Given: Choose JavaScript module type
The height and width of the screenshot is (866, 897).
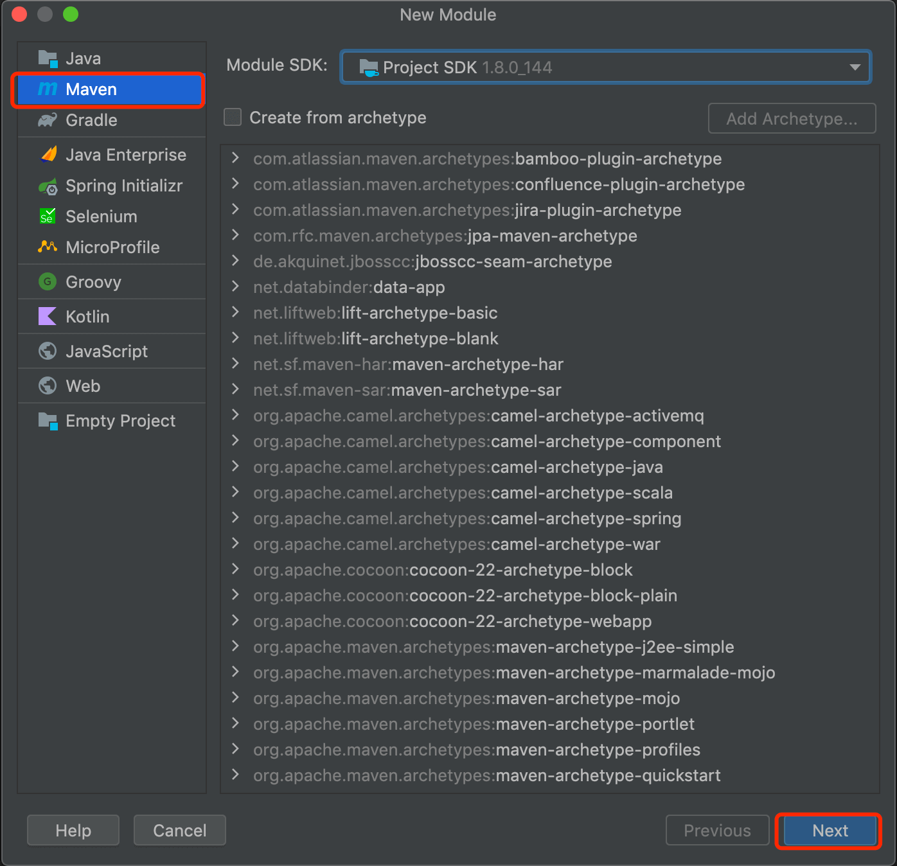Looking at the screenshot, I should [x=112, y=351].
